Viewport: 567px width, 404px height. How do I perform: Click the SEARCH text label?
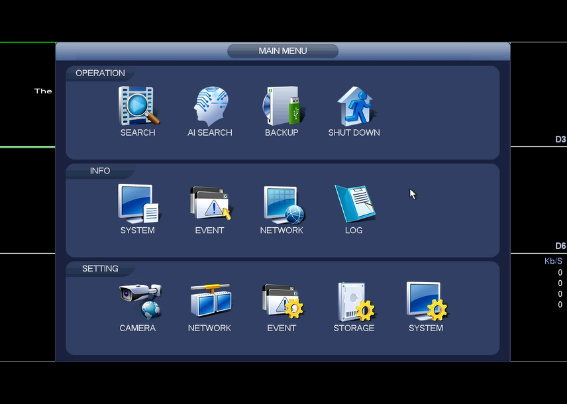[138, 132]
